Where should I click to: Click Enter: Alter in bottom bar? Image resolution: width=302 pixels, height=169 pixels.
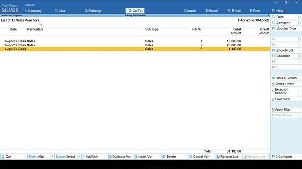pyautogui.click(x=39, y=156)
